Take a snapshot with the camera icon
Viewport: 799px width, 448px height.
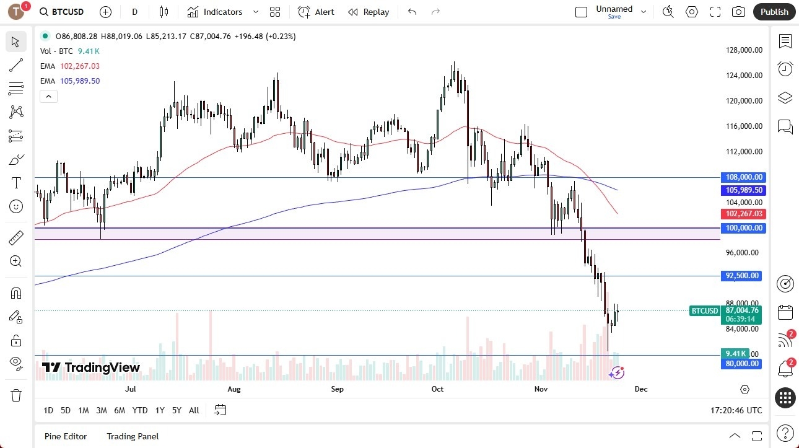pos(738,11)
